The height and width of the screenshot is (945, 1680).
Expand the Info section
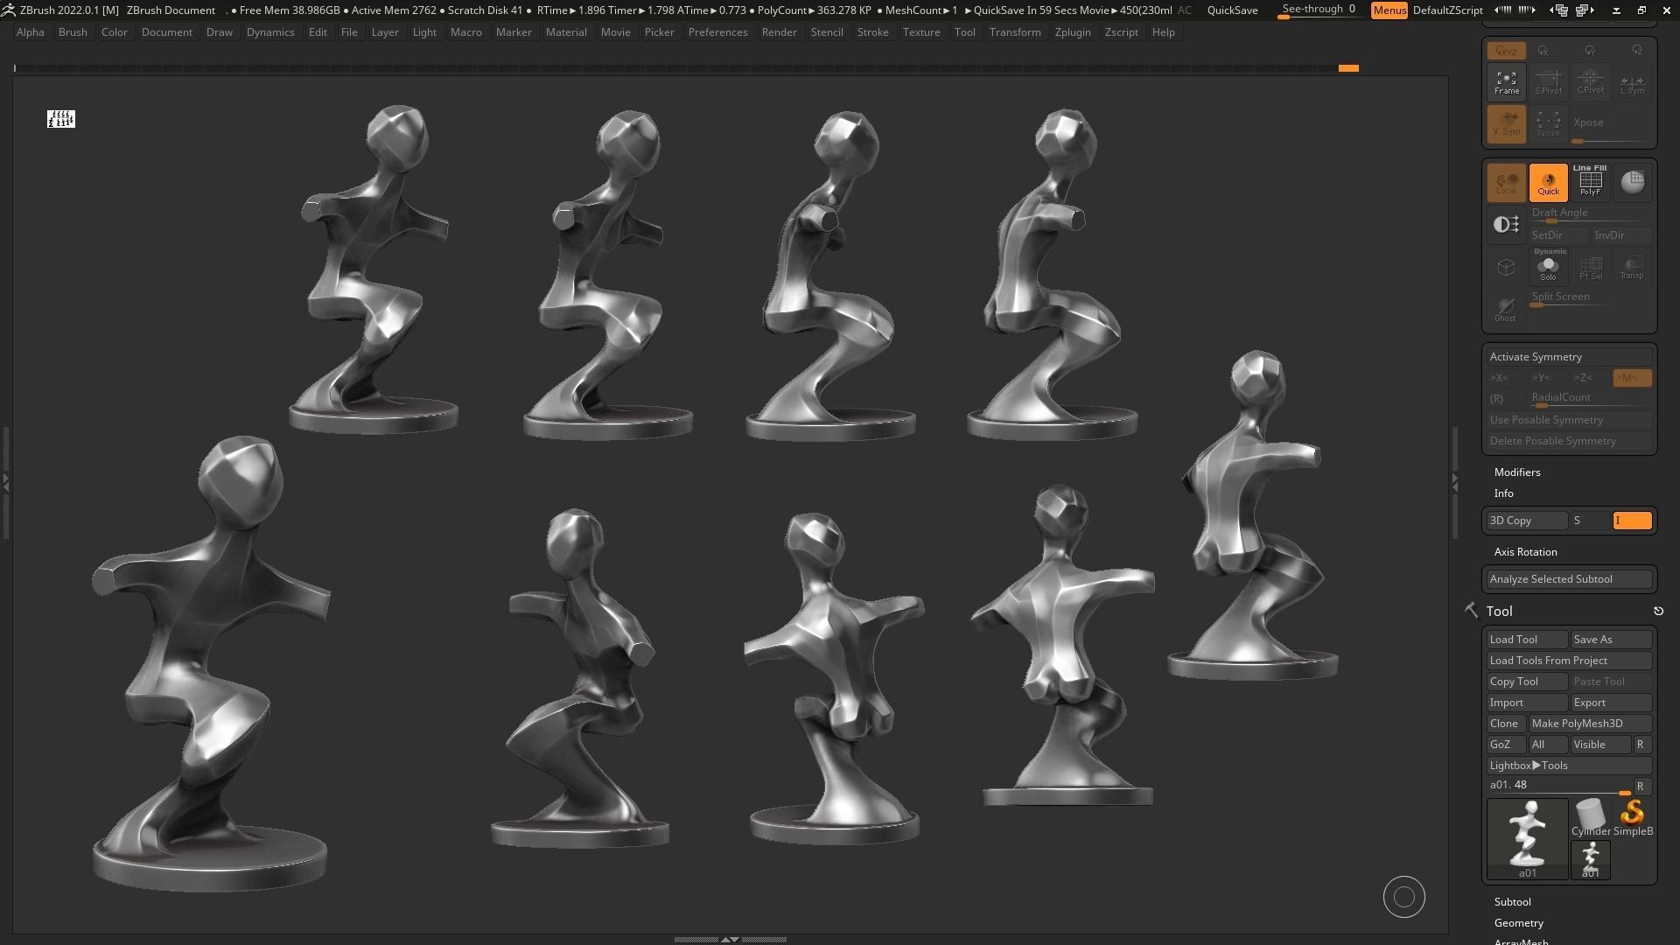pyautogui.click(x=1503, y=493)
